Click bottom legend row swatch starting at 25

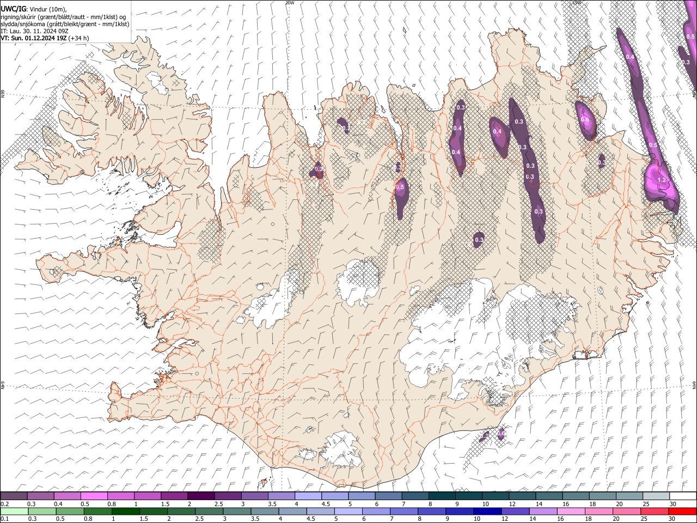coord(655,511)
